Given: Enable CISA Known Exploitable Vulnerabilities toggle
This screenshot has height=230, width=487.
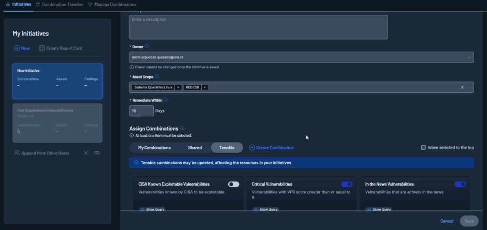Looking at the screenshot, I should [234, 184].
